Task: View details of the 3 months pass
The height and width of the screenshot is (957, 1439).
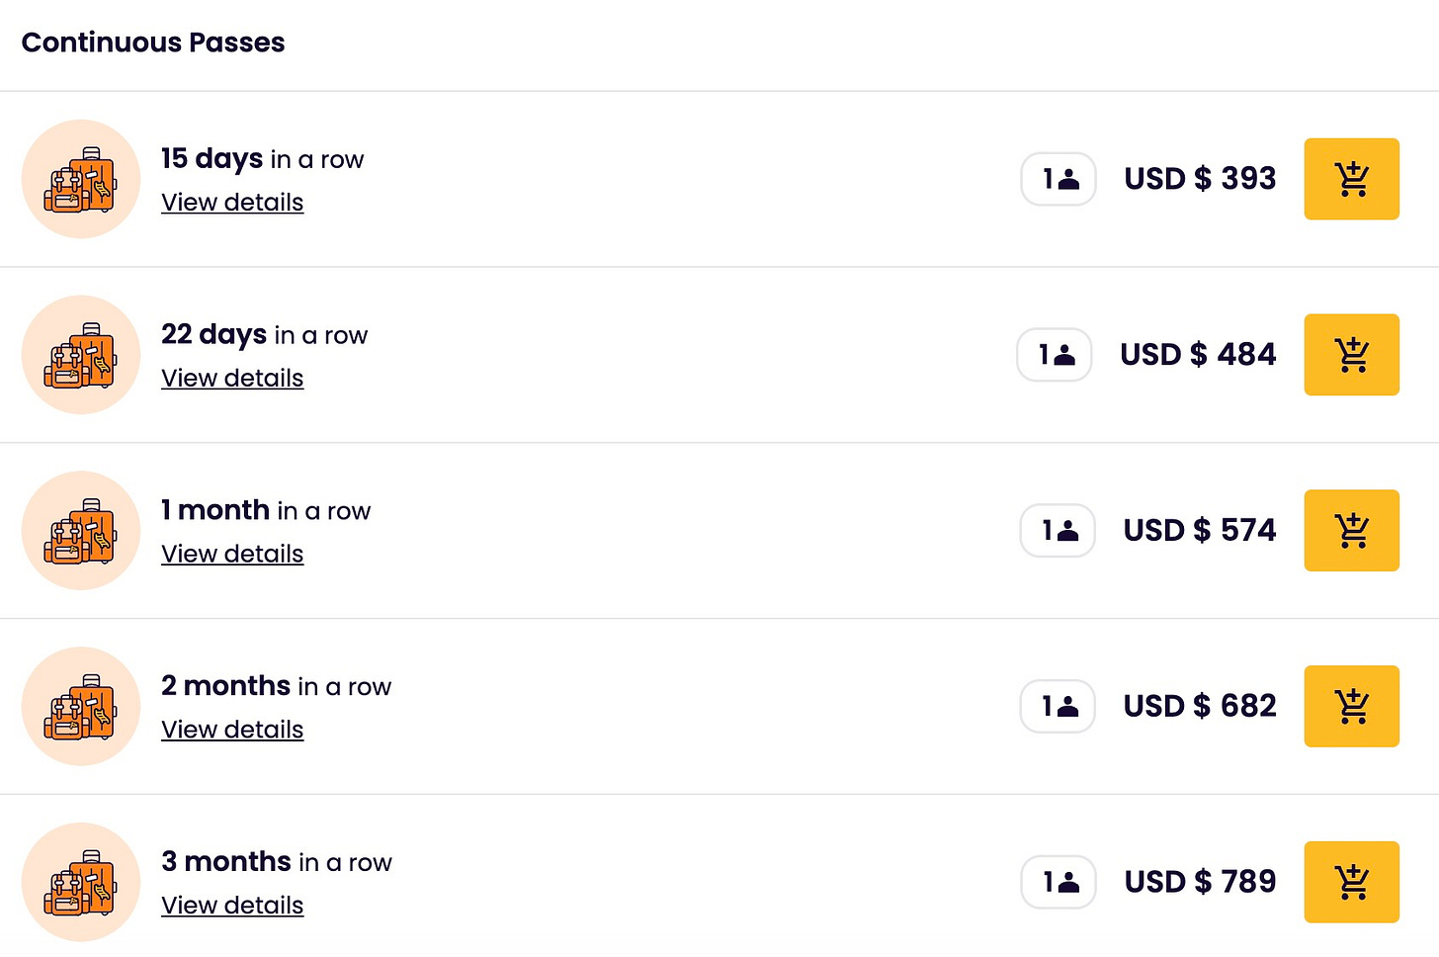Action: coord(232,906)
